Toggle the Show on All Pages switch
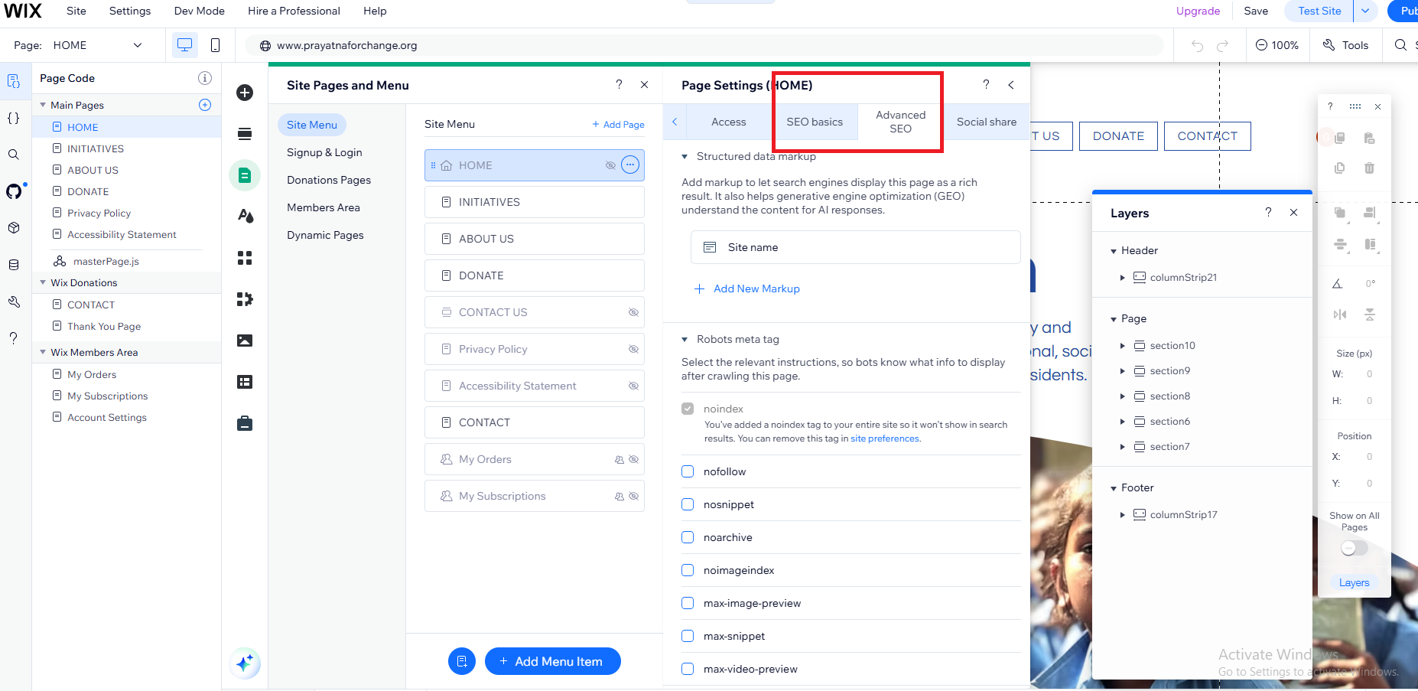The height and width of the screenshot is (691, 1418). [1354, 548]
